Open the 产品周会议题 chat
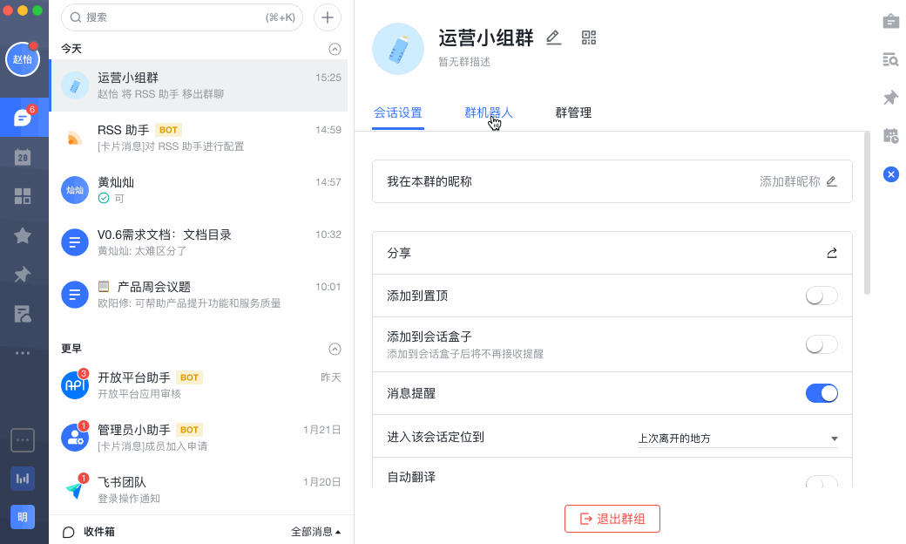This screenshot has height=544, width=906. 199,295
